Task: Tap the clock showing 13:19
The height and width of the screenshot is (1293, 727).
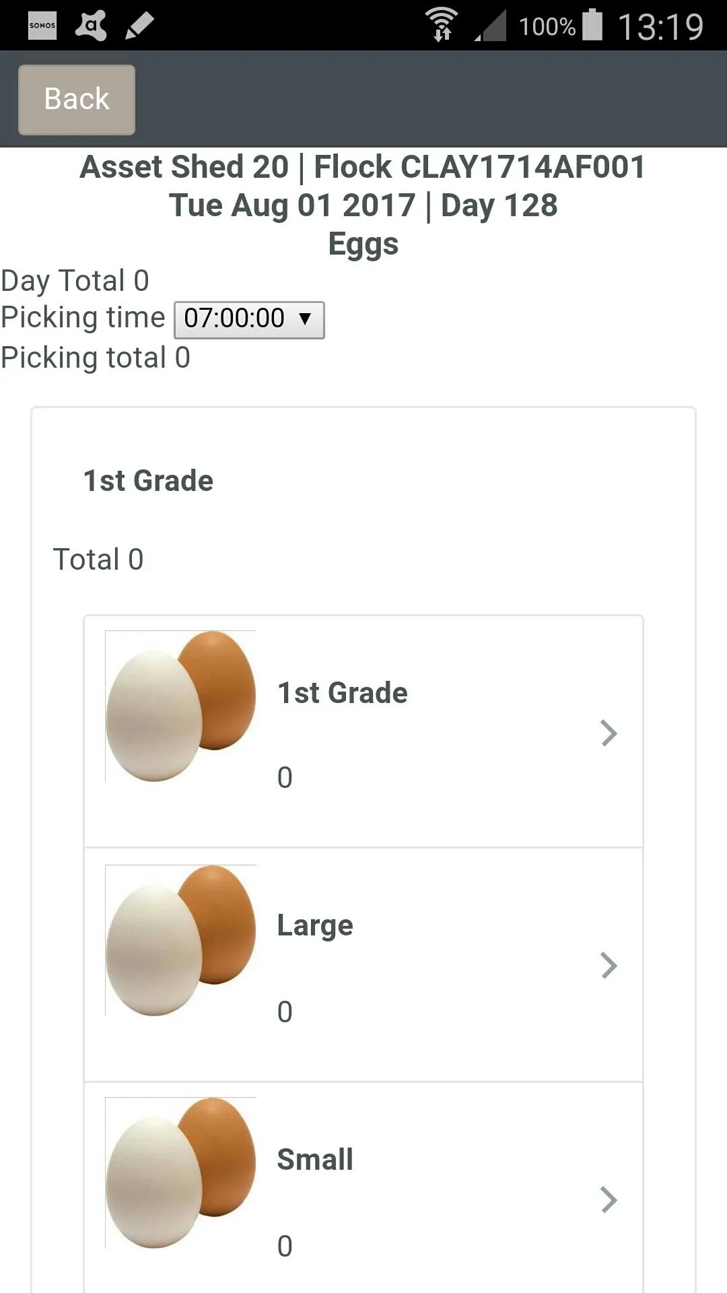Action: pos(660,27)
